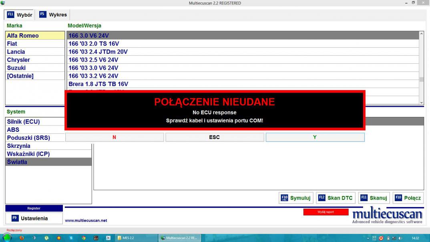Viewport: 430px width, 242px height.
Task: Open the volume icon in the tray
Action: 400,238
